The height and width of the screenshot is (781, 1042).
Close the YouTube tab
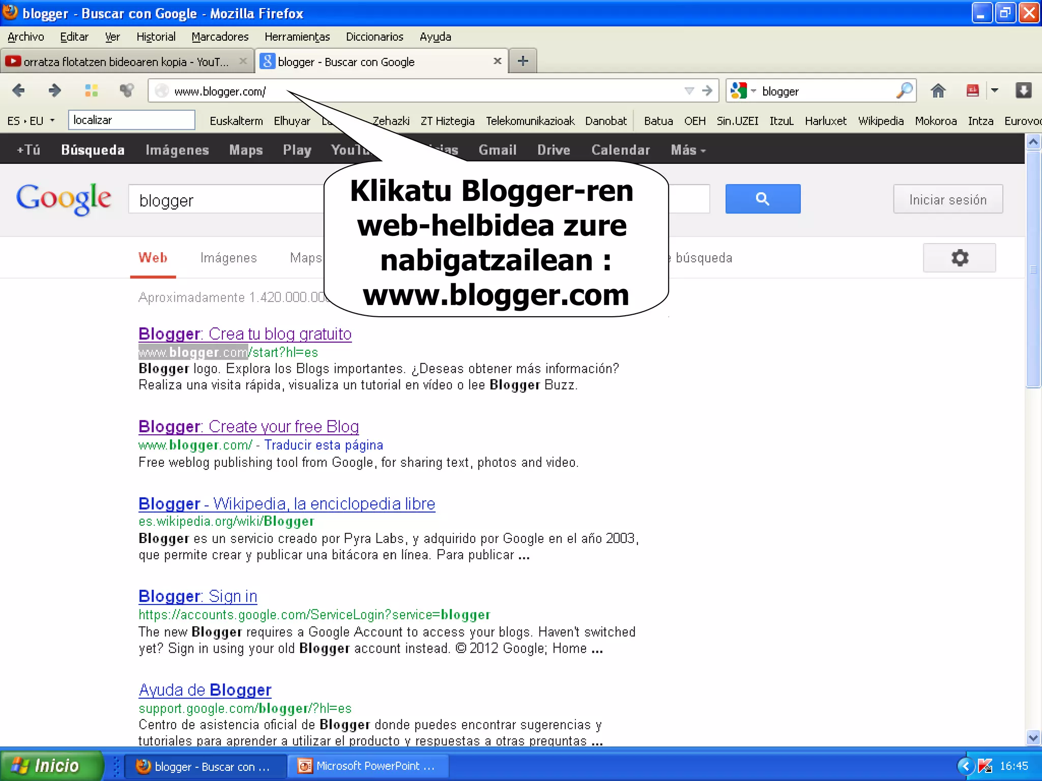click(x=243, y=61)
